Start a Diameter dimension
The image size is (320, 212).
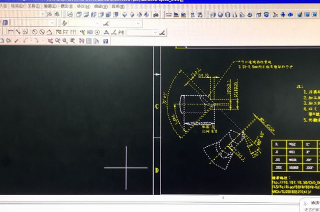(42, 32)
